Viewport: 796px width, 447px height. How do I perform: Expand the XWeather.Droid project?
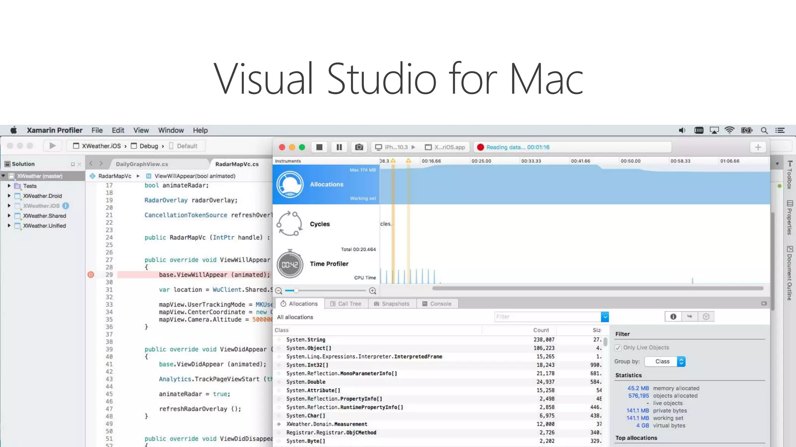(x=9, y=196)
